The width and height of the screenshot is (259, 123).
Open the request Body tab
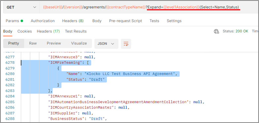97,21
